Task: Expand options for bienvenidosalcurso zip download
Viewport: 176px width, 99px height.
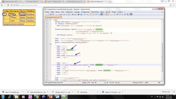Action: [x=48, y=92]
